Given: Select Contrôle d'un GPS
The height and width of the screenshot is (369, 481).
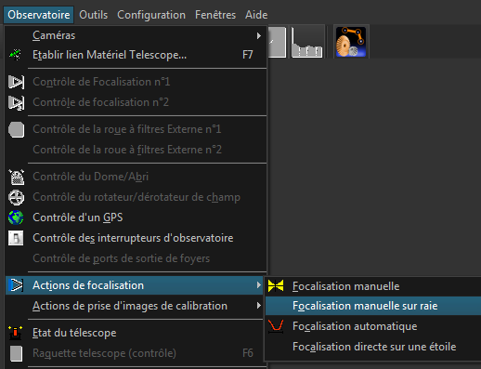Looking at the screenshot, I should (x=136, y=217).
